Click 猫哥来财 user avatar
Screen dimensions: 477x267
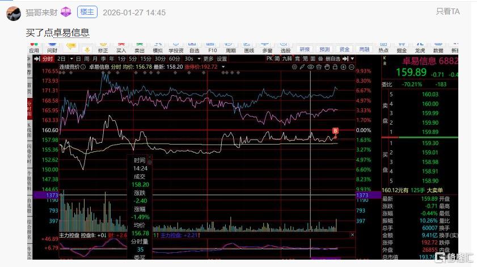click(14, 14)
